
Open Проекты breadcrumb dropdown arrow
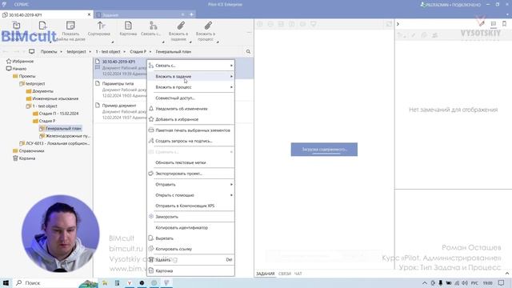pyautogui.click(x=61, y=51)
